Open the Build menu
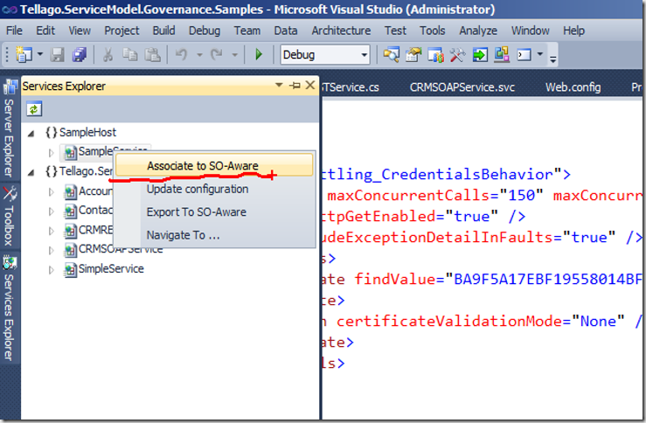Screen dimensions: 646x423 [164, 31]
